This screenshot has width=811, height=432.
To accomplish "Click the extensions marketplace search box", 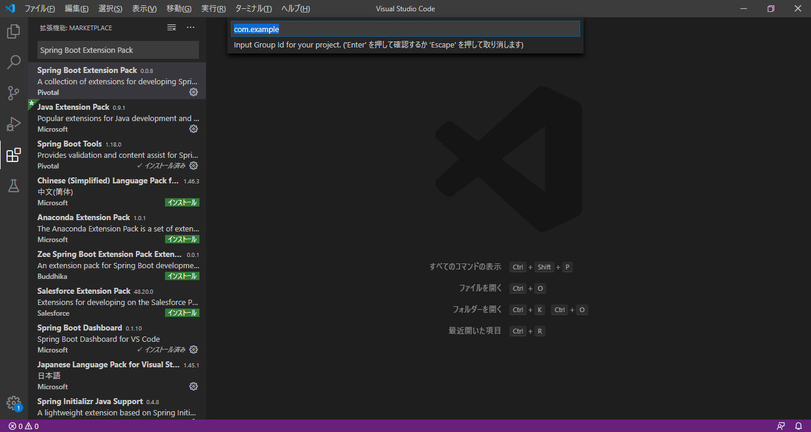I will (x=118, y=50).
